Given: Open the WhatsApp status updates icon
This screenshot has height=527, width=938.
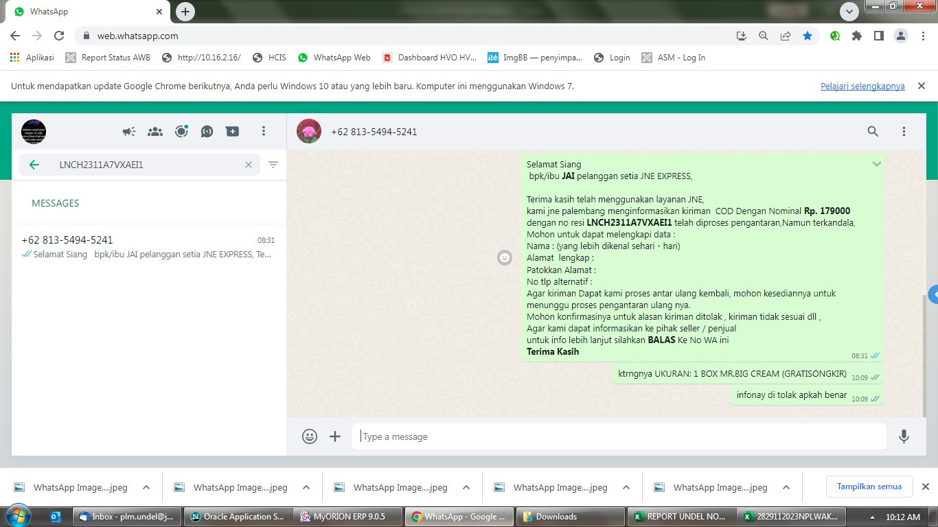Looking at the screenshot, I should click(181, 131).
